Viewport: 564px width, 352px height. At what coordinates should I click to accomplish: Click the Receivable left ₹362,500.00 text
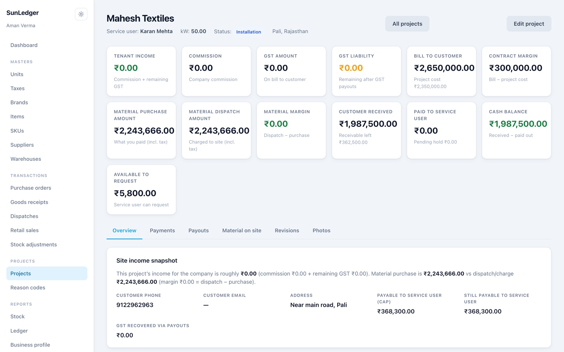(355, 139)
